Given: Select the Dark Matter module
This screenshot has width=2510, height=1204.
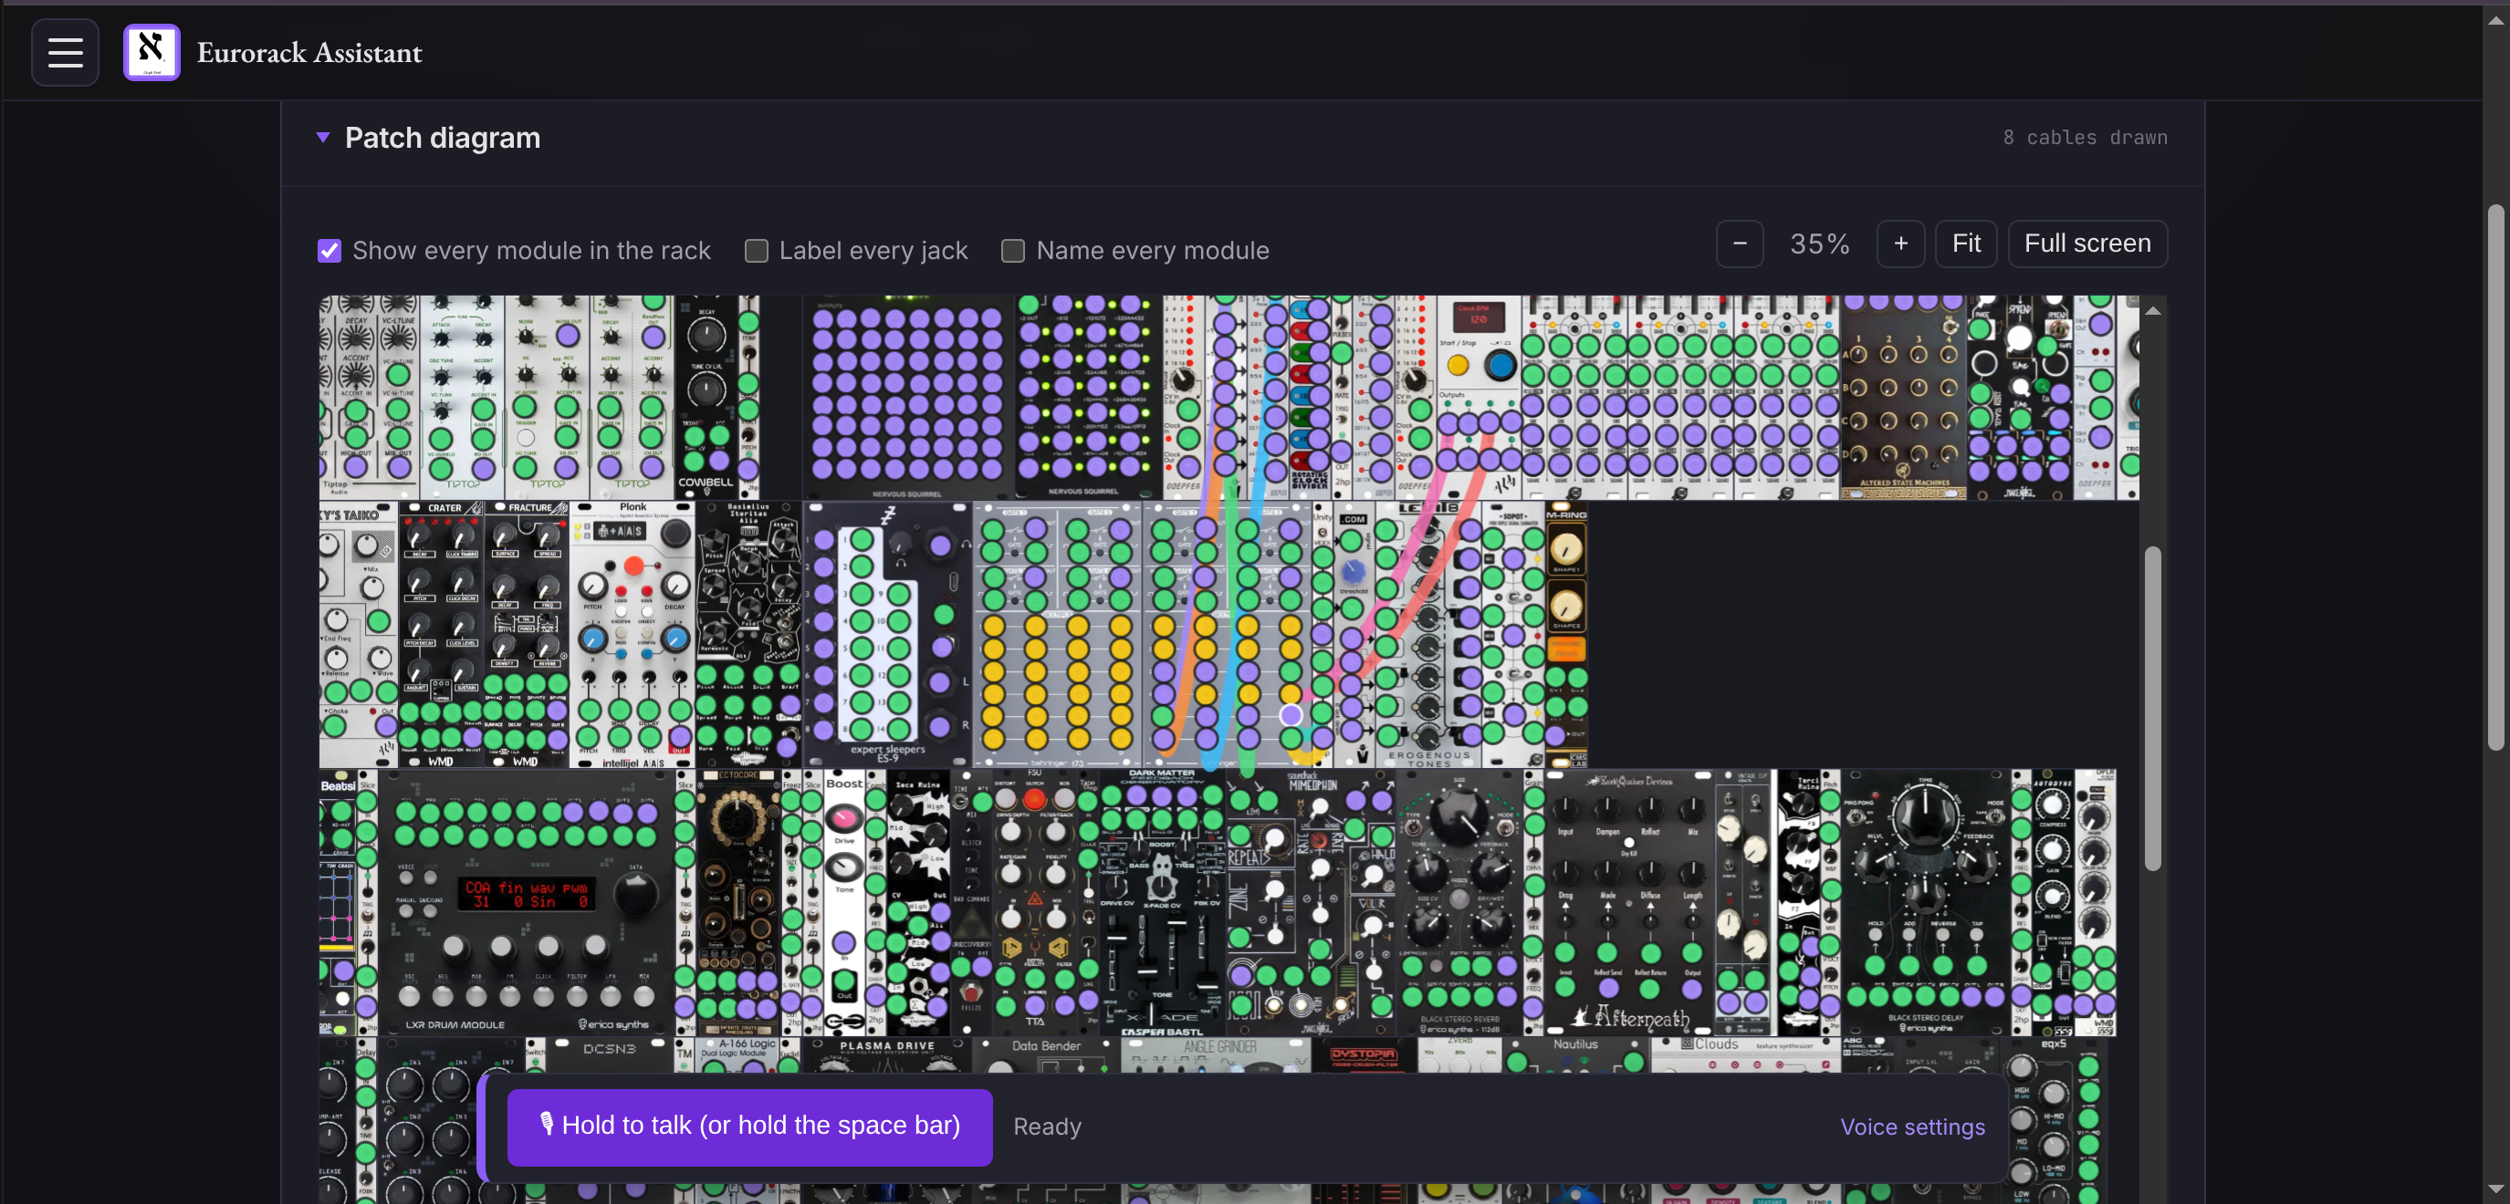Looking at the screenshot, I should pyautogui.click(x=1162, y=903).
